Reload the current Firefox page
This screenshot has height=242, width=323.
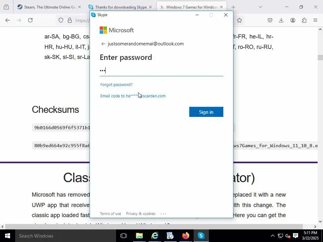(x=30, y=20)
